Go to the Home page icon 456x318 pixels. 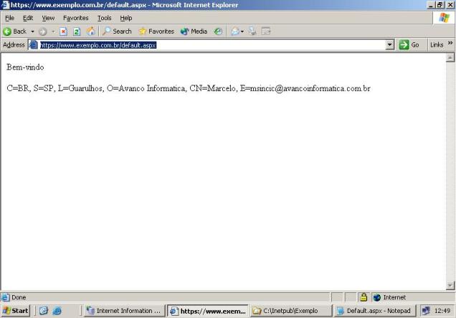(x=90, y=32)
